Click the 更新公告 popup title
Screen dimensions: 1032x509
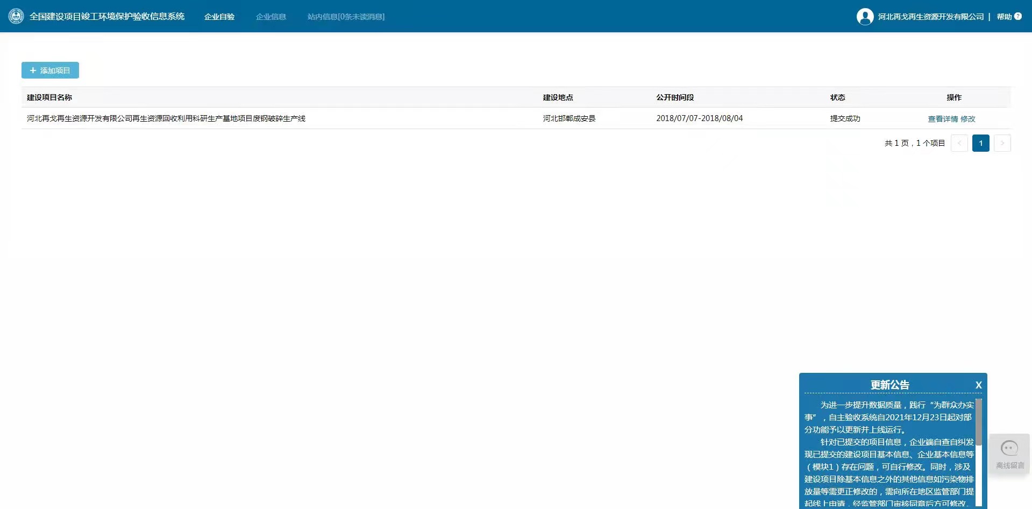click(x=890, y=385)
